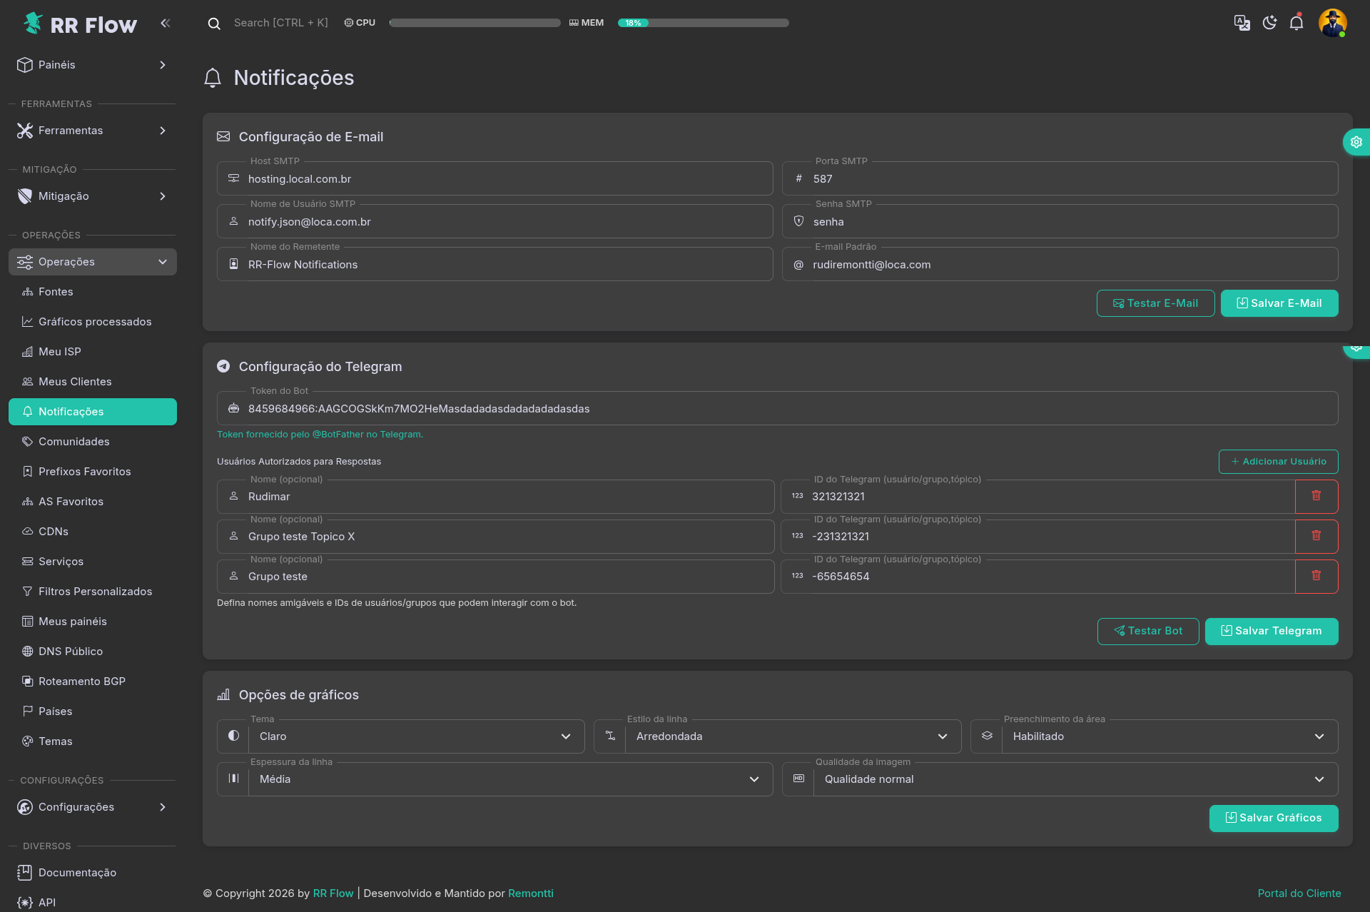Open the floating settings gear icon
The height and width of the screenshot is (912, 1370).
tap(1356, 142)
